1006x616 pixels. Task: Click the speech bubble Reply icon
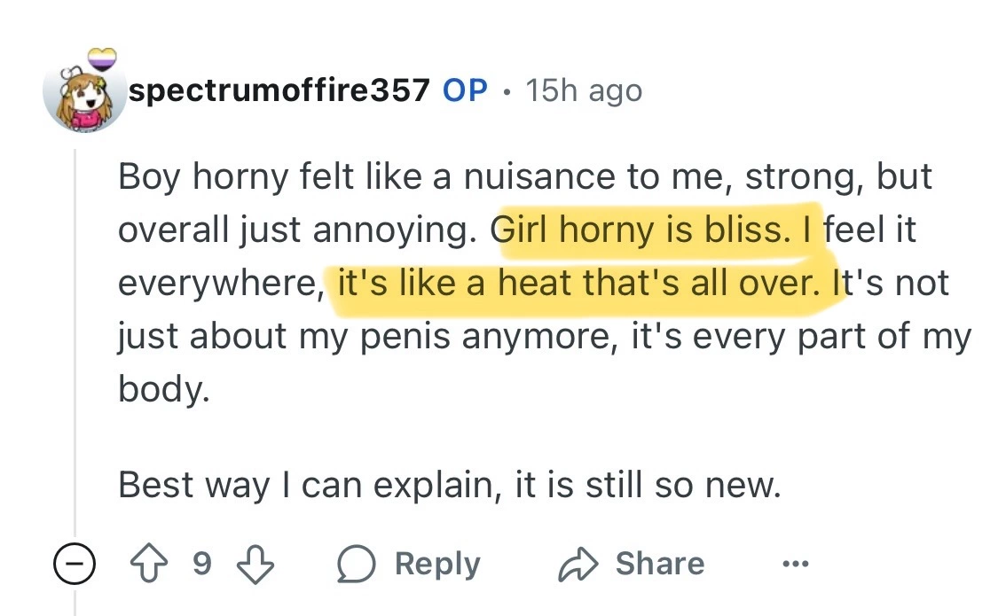[357, 565]
